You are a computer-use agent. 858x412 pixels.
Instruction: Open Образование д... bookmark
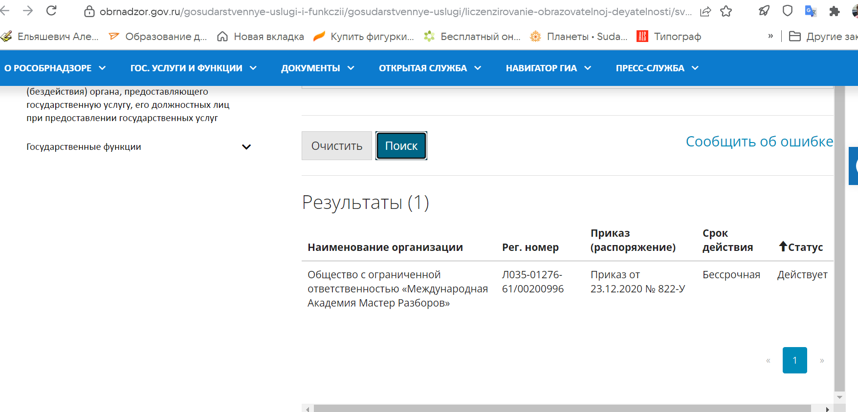click(158, 36)
